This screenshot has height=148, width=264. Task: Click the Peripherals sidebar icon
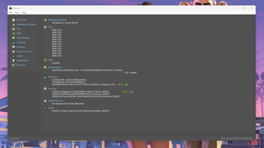pyautogui.click(x=13, y=61)
